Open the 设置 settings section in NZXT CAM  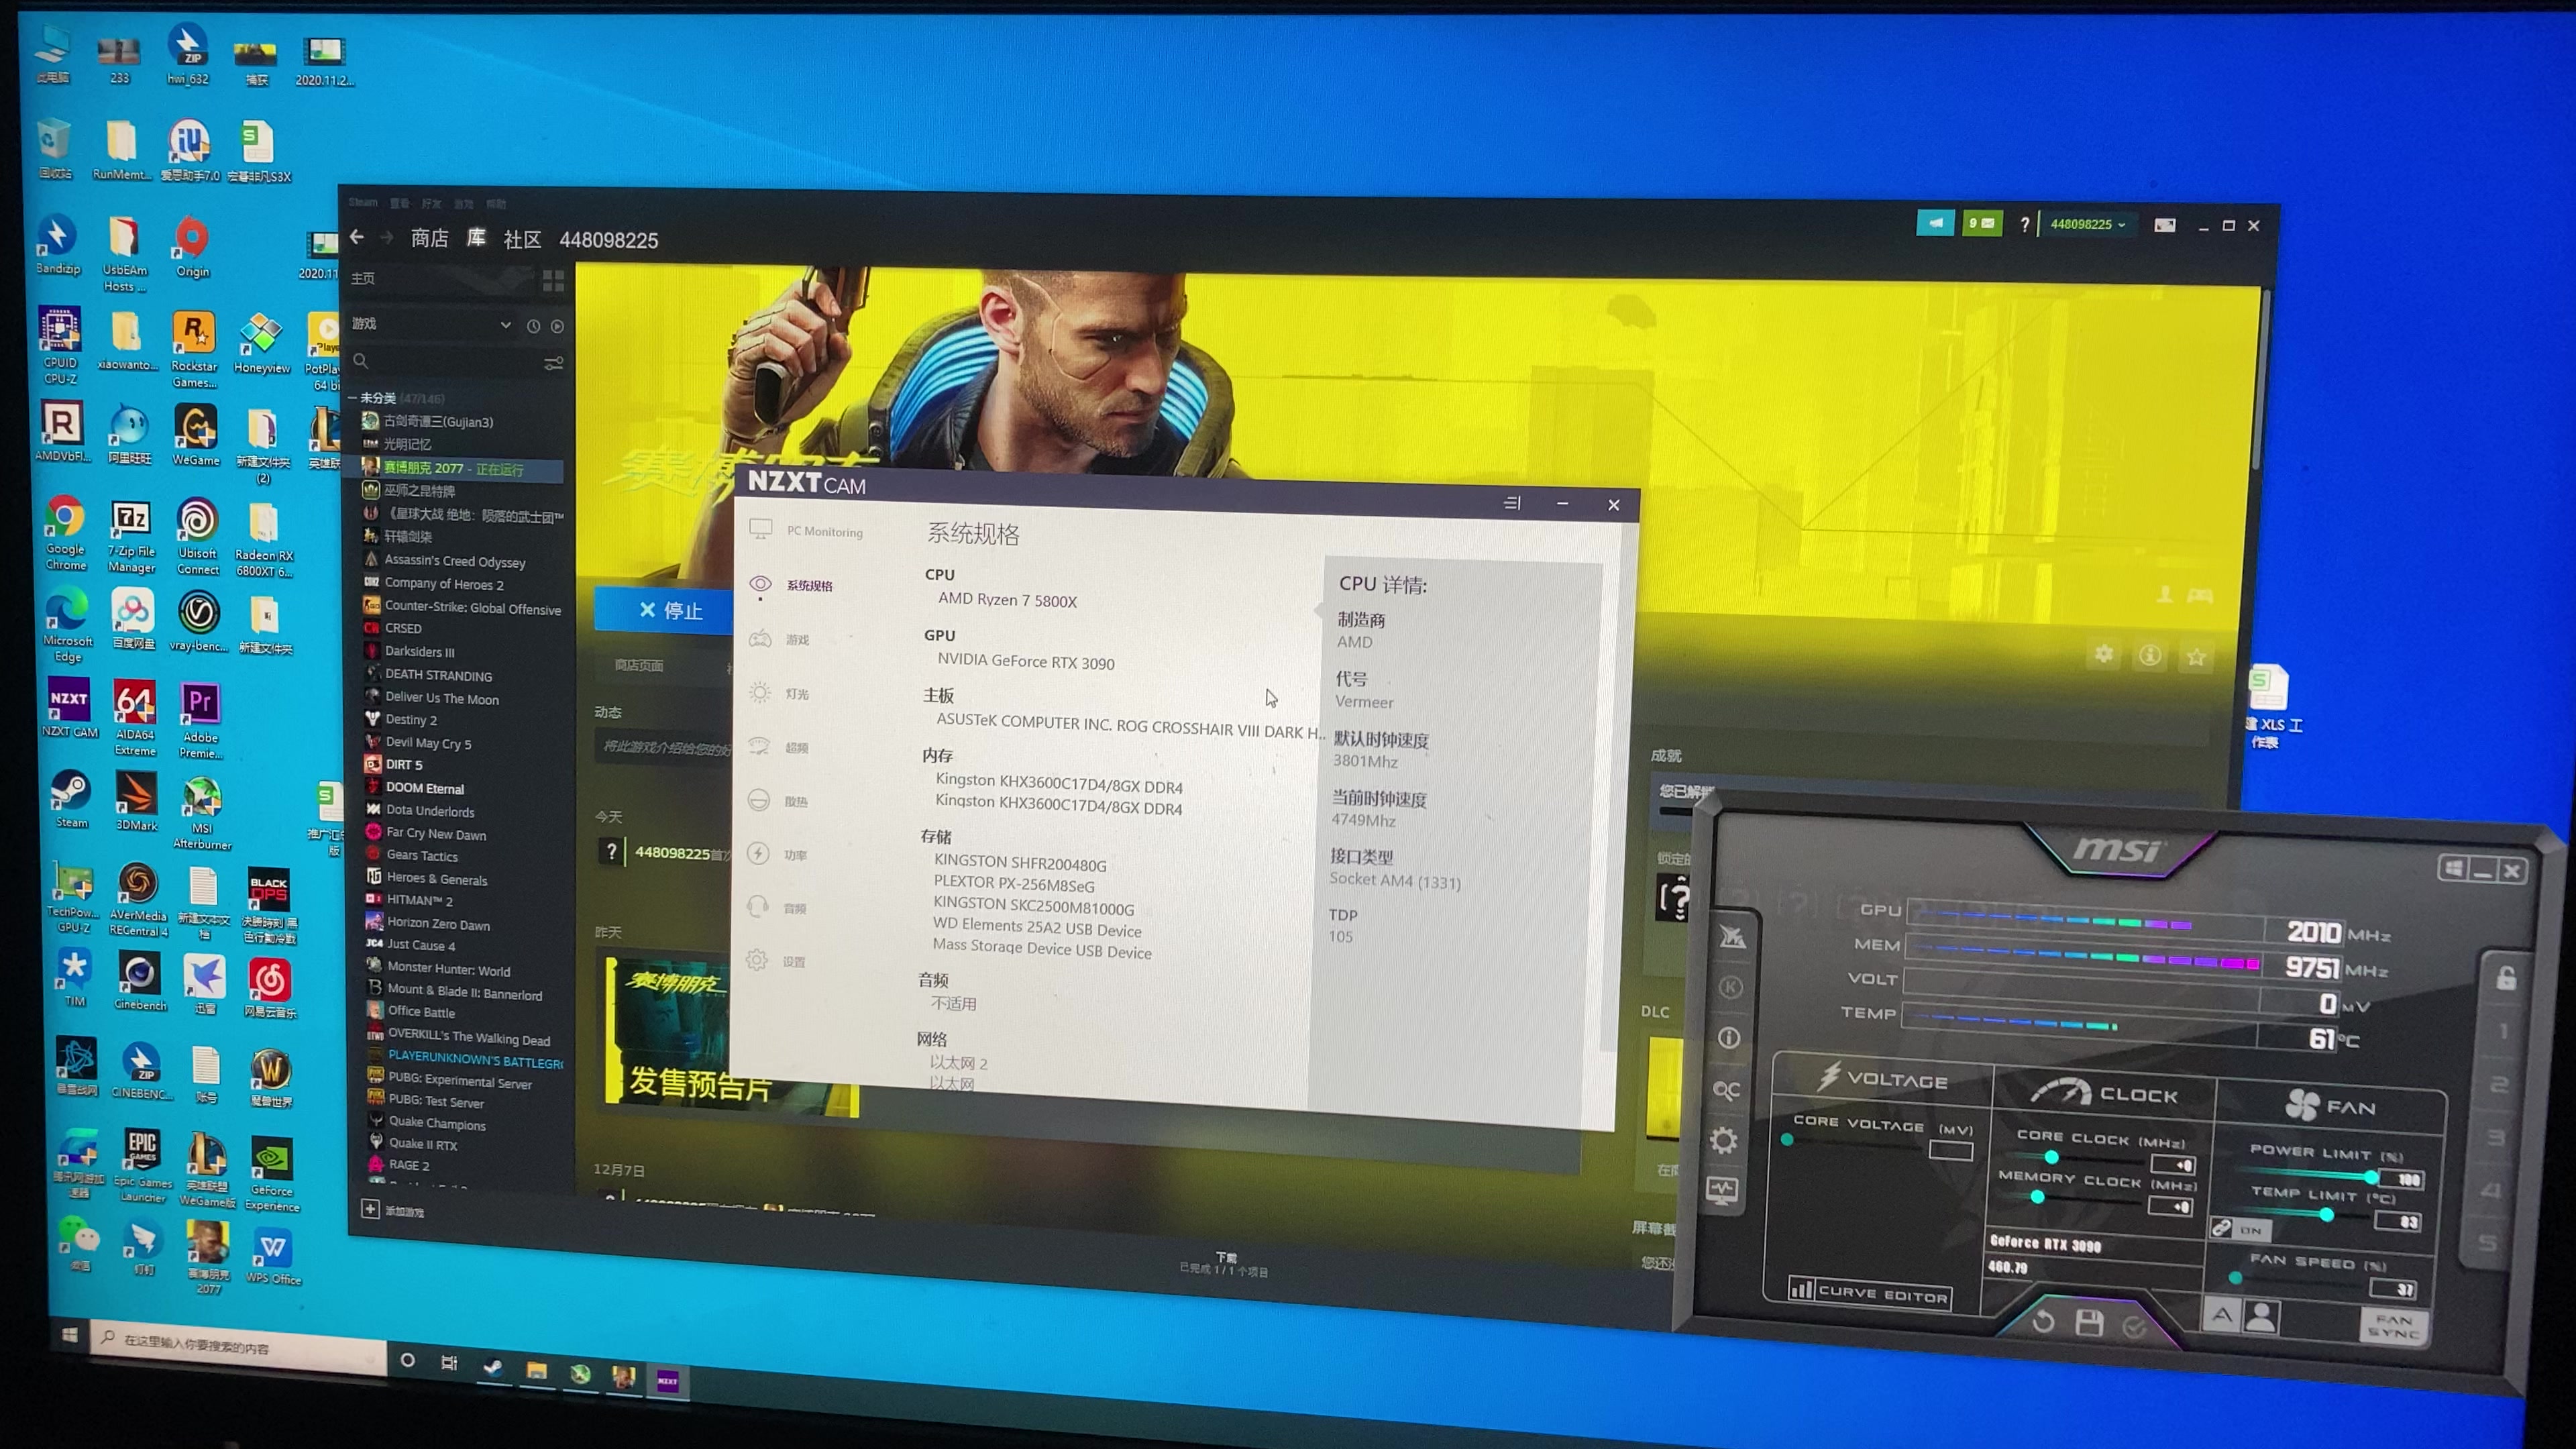point(775,961)
